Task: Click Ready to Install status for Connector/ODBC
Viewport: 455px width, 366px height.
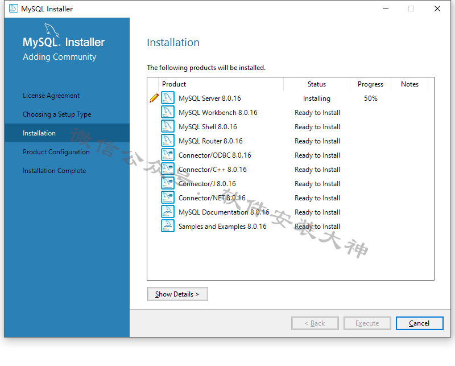Action: coord(317,155)
